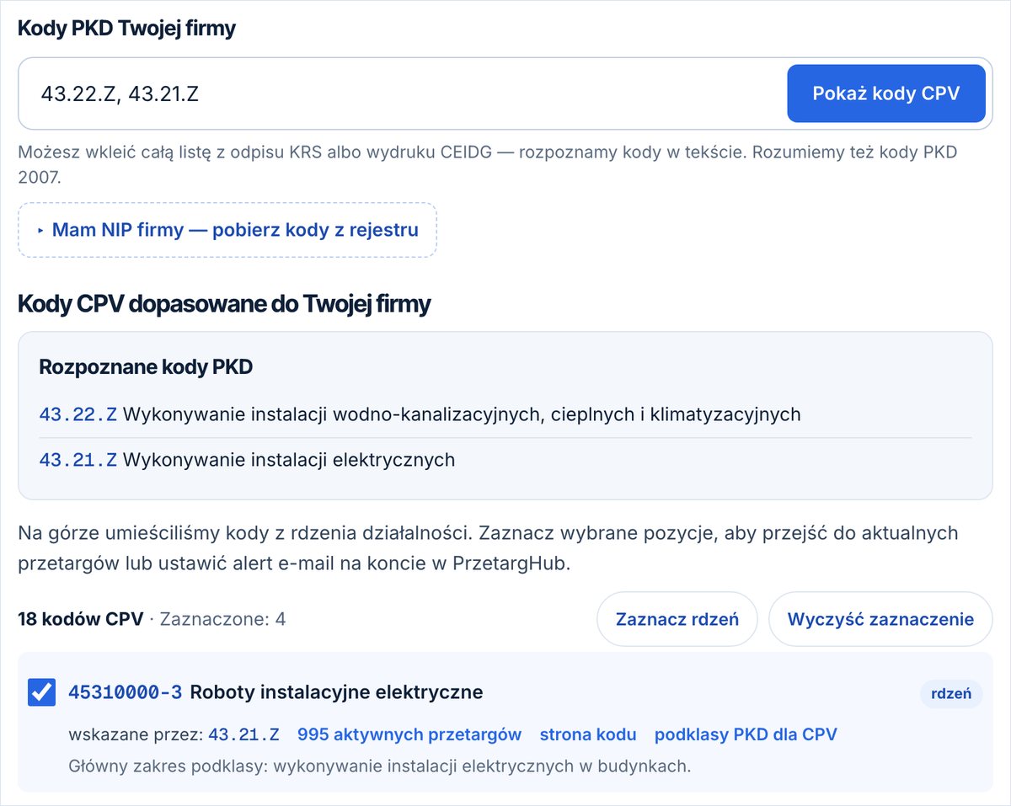Click the 18 kodów CPV count text
This screenshot has height=806, width=1011.
pos(81,620)
